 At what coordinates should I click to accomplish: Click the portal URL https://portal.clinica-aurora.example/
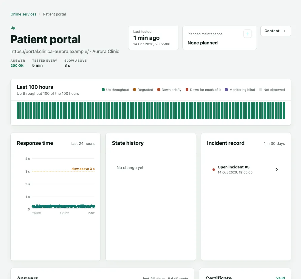click(x=49, y=52)
